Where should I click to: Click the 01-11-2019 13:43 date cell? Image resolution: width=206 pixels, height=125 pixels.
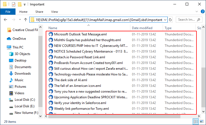click(x=144, y=51)
